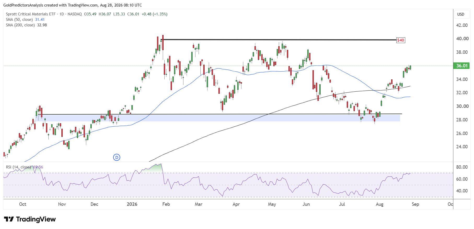Click the Apr label on time axis
Screen dimensions: 474x229
[x=236, y=204]
